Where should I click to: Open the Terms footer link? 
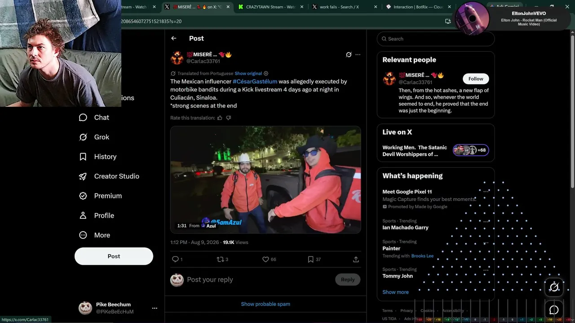(x=387, y=310)
